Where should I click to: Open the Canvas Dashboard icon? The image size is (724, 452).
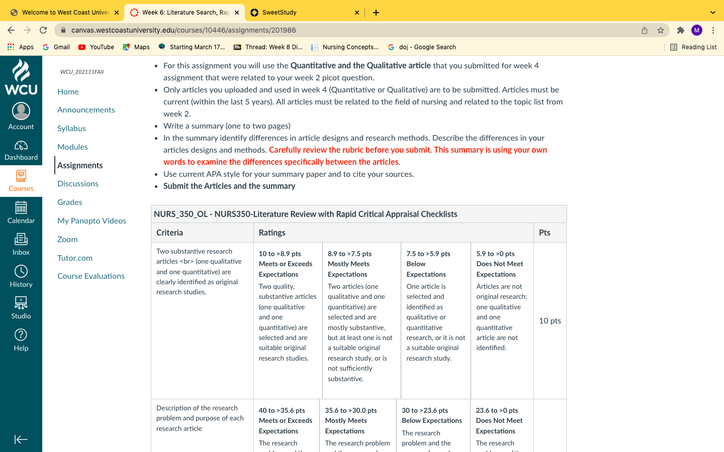(21, 146)
